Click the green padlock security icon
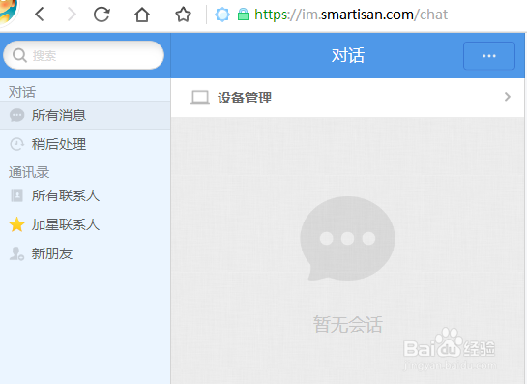Screen dimensions: 527x384 click(243, 15)
